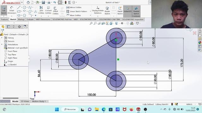The image size is (202, 113).
Task: Click the Mirror Entities button
Action: coord(74,8)
